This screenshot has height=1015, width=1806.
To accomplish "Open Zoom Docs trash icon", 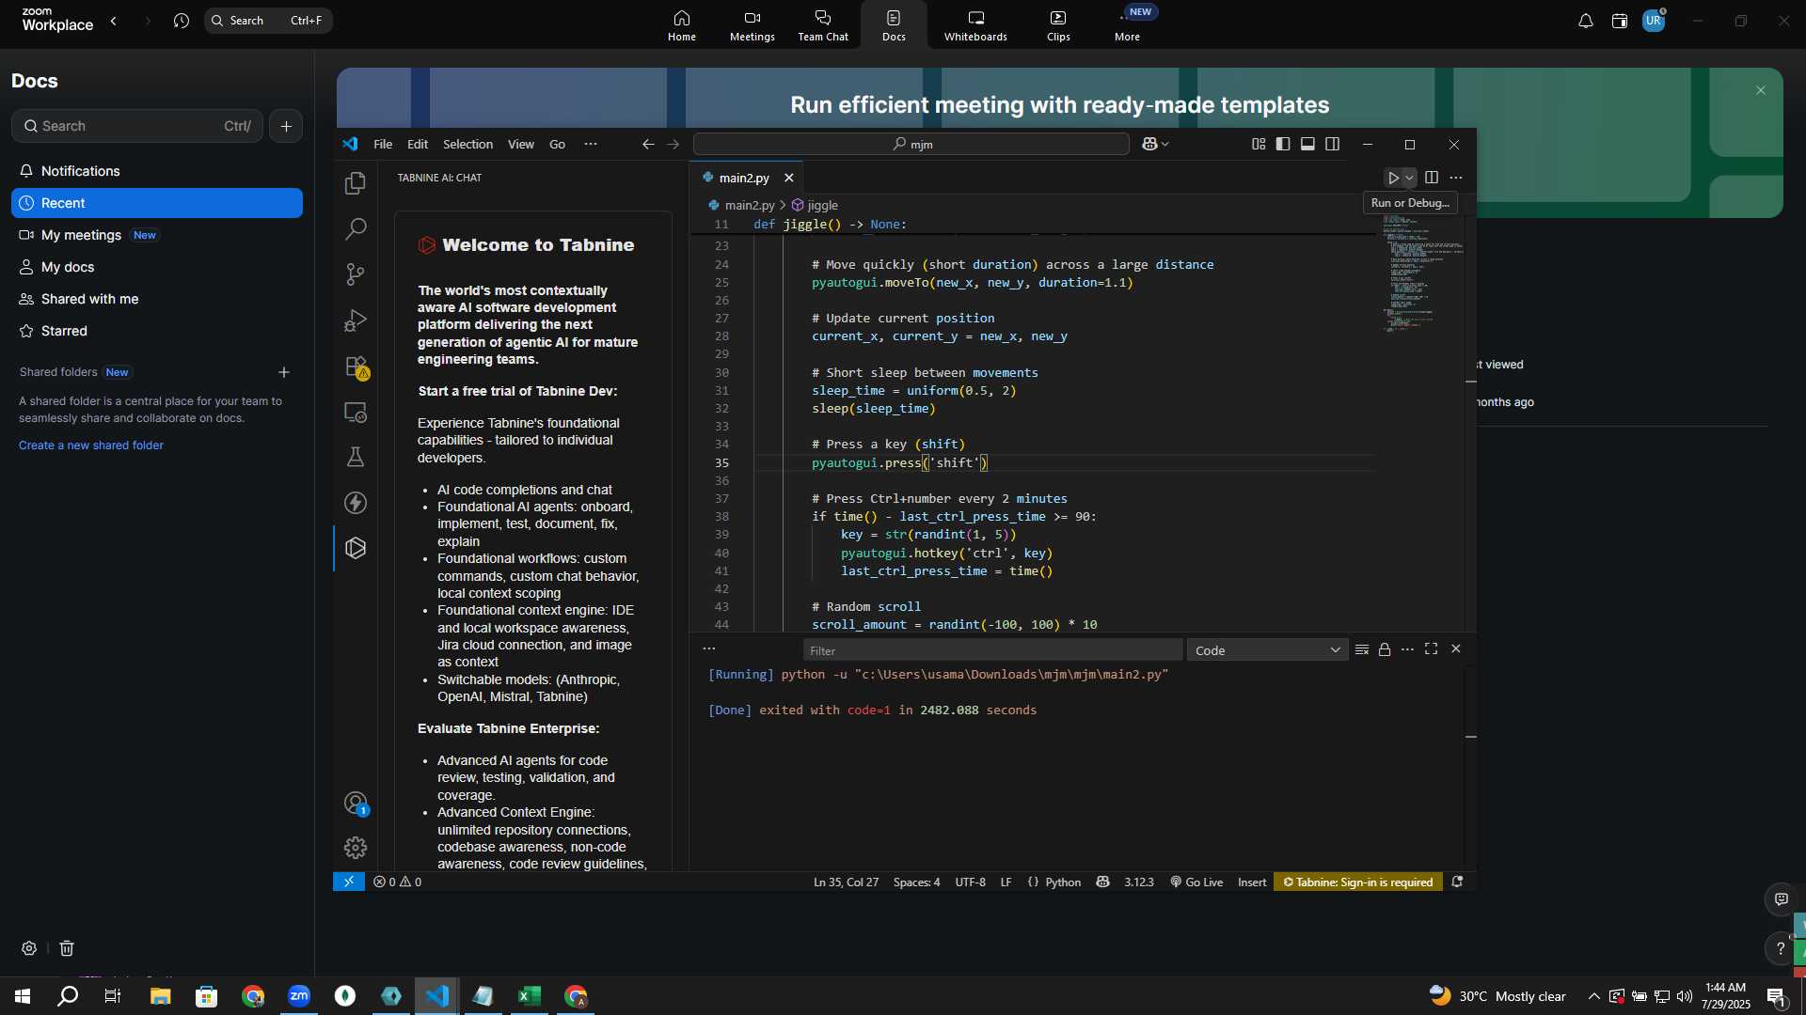I will point(67,948).
